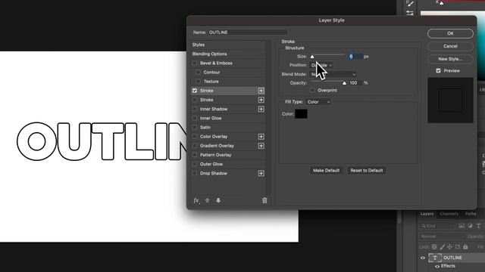This screenshot has width=485, height=272.
Task: Click the OK button
Action: tap(450, 33)
